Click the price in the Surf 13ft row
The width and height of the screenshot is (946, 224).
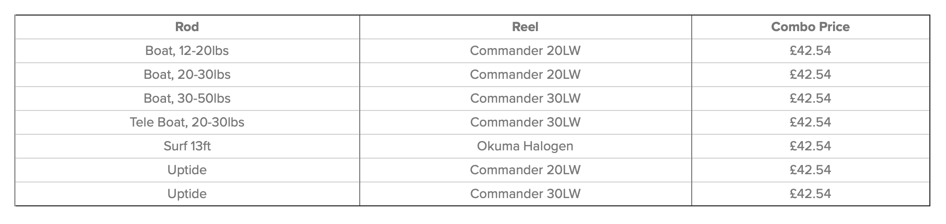(810, 146)
